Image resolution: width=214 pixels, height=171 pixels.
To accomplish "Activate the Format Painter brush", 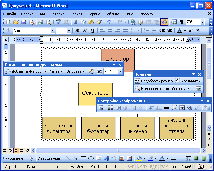I will click(99, 22).
